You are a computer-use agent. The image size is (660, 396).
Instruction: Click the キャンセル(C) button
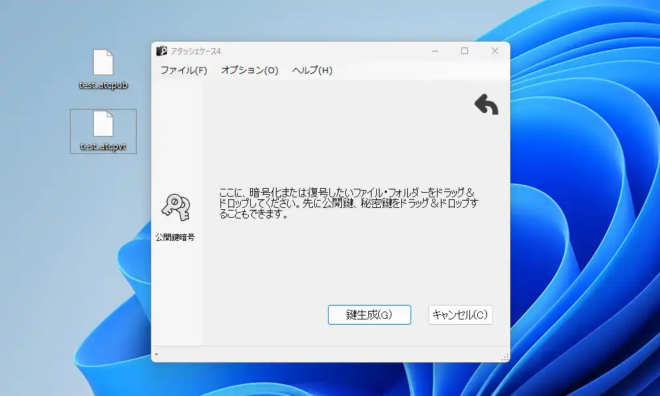tap(460, 315)
